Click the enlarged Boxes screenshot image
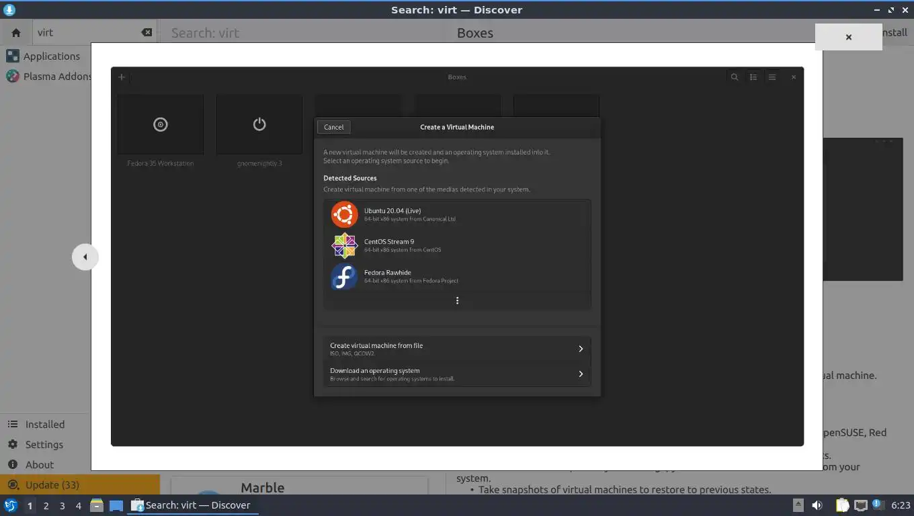Image resolution: width=914 pixels, height=516 pixels. coord(457,256)
